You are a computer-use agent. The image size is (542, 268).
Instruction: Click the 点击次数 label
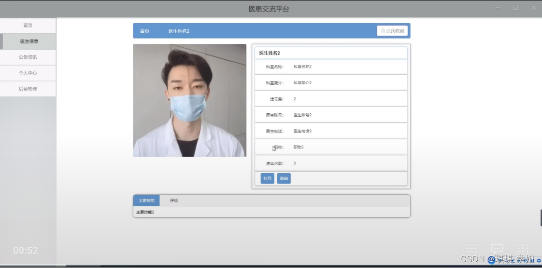(274, 163)
